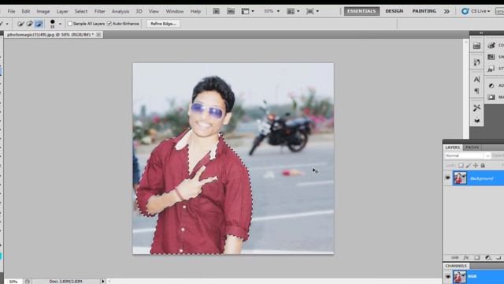Click the New adjustment layer icon

488,258
